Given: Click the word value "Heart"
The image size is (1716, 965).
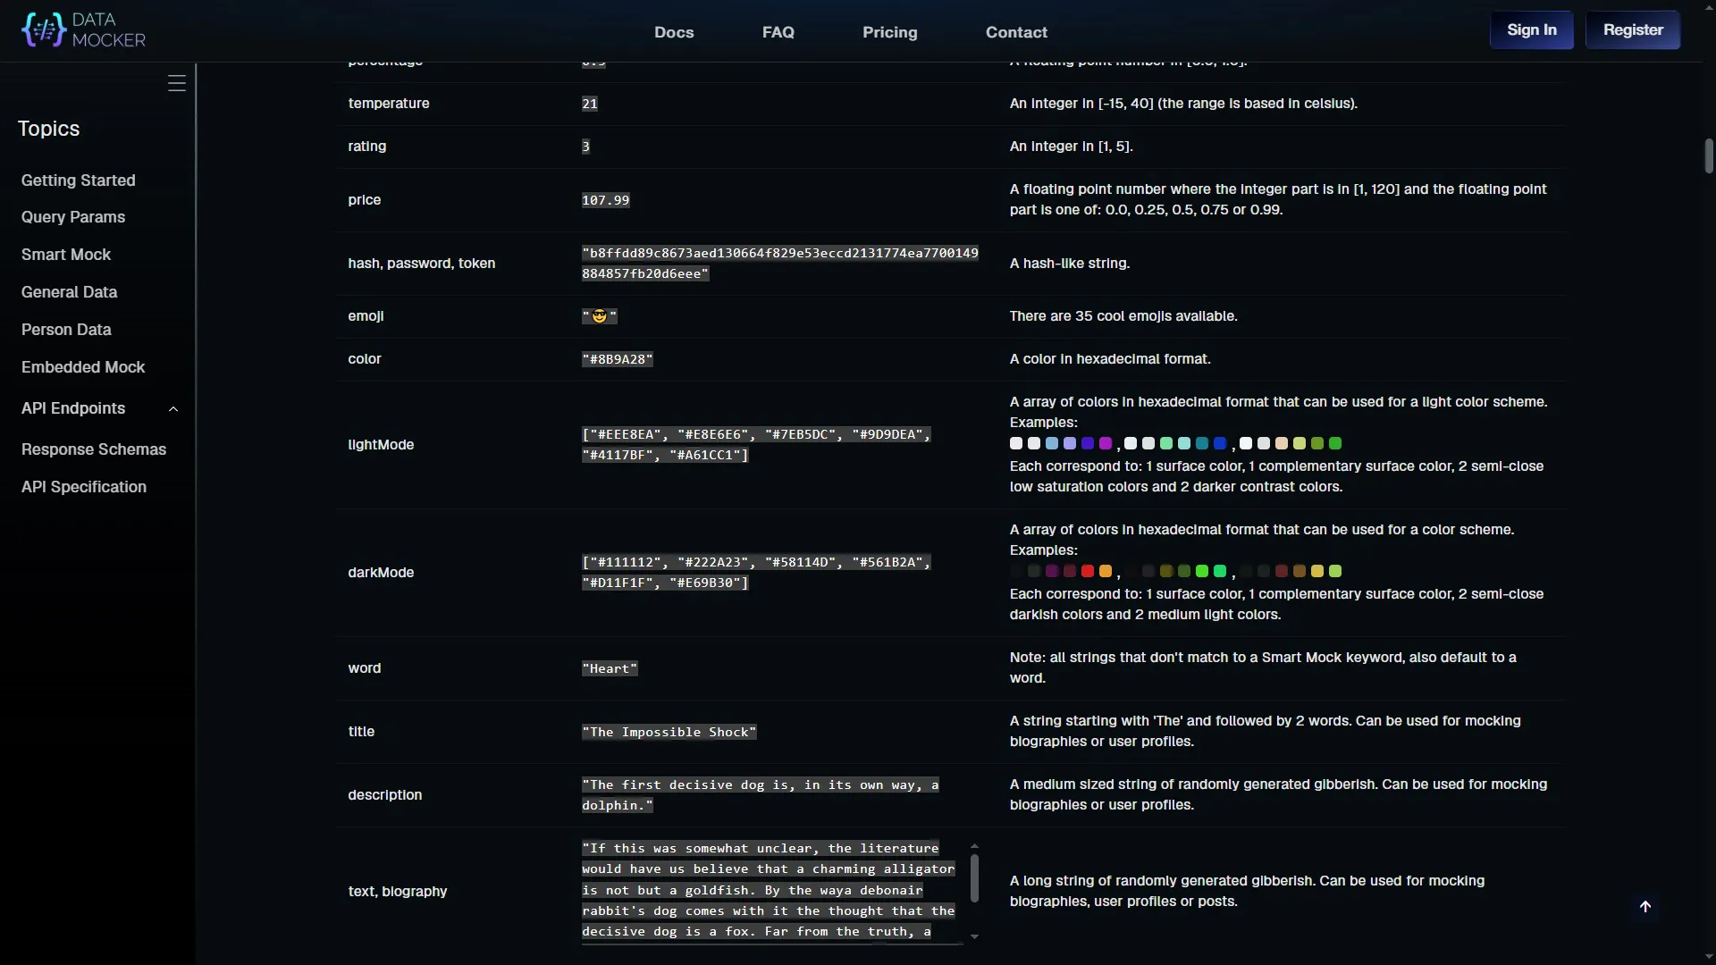Looking at the screenshot, I should point(610,668).
